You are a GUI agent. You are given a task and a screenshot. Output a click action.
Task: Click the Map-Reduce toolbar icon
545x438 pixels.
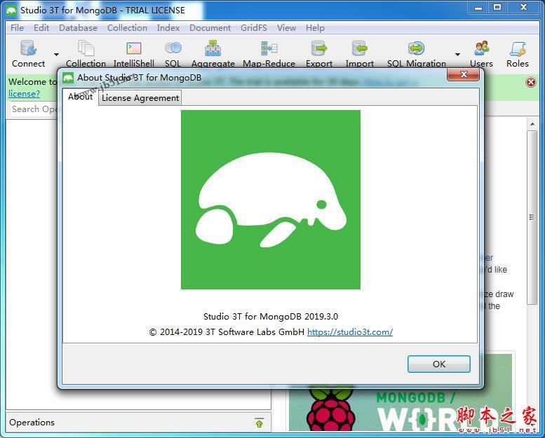(x=269, y=53)
